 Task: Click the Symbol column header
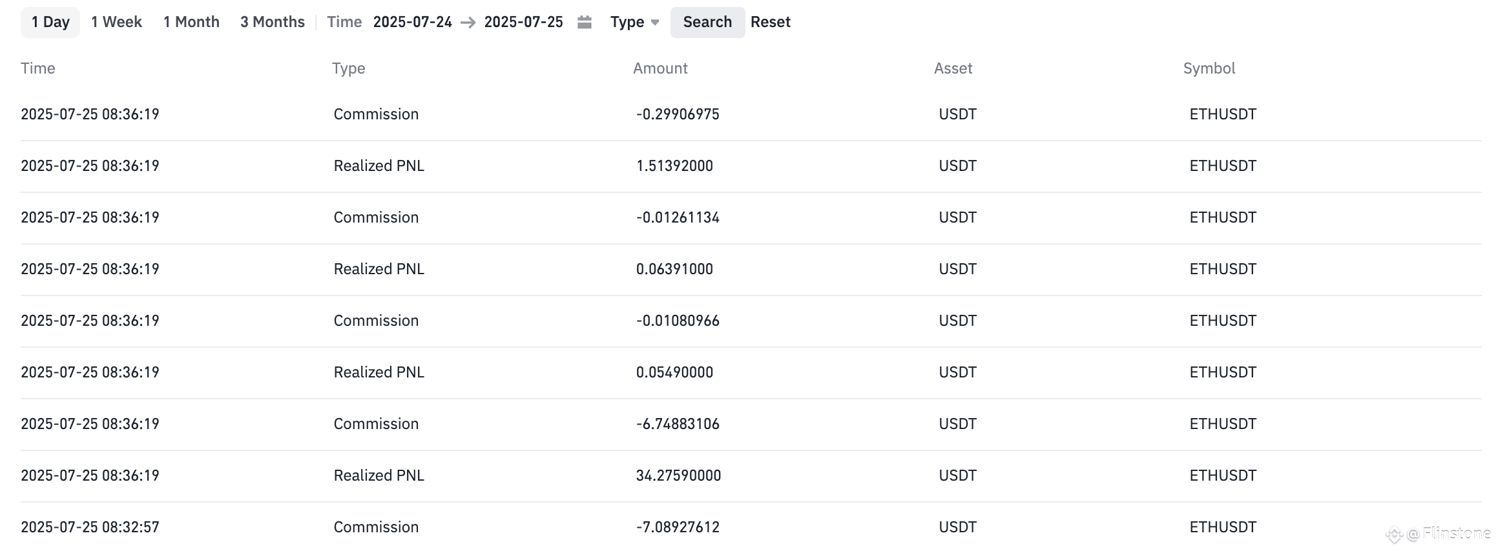point(1209,68)
